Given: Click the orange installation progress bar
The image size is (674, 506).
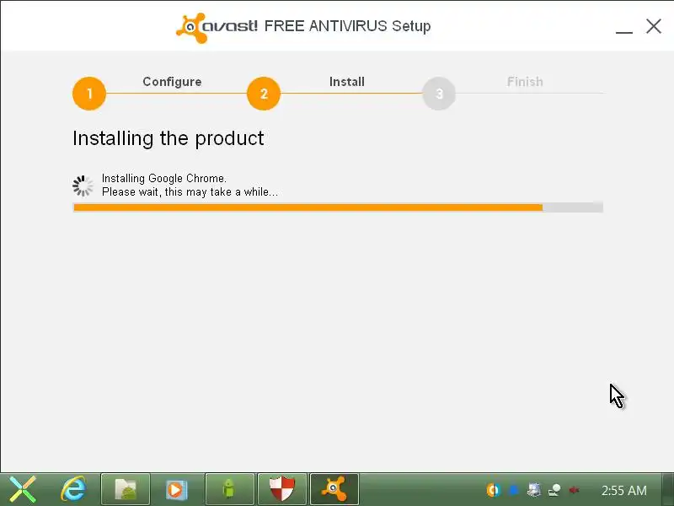Looking at the screenshot, I should [x=338, y=207].
